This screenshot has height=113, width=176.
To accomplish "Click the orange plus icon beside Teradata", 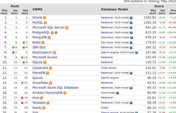I will pos(48,103).
